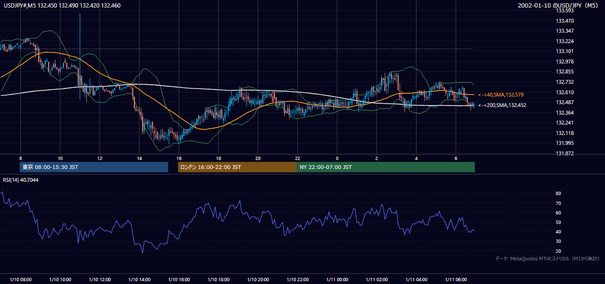The height and width of the screenshot is (284, 605).
Task: Click the 132.732 price axis label
Action: [x=565, y=82]
